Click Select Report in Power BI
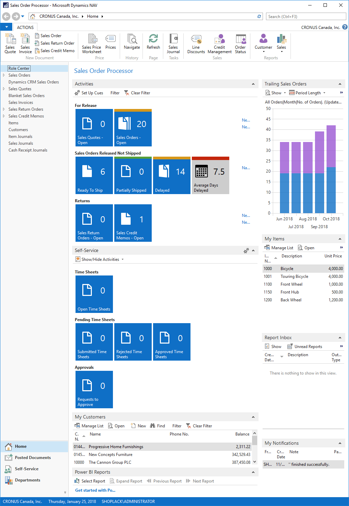This screenshot has width=349, height=506. tap(90, 481)
